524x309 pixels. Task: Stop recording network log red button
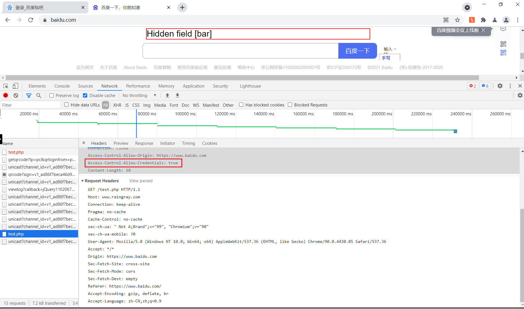5,95
